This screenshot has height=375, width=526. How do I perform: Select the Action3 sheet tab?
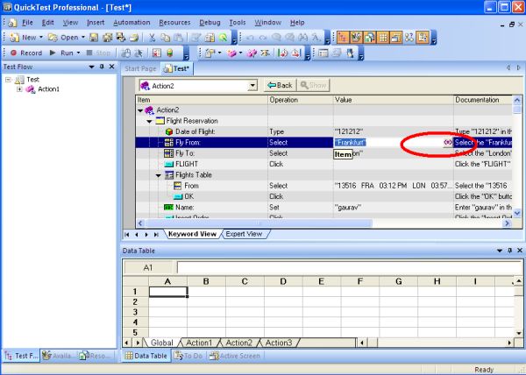coord(279,343)
